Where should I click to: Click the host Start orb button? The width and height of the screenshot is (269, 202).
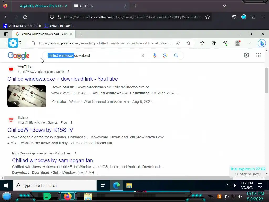point(7,196)
